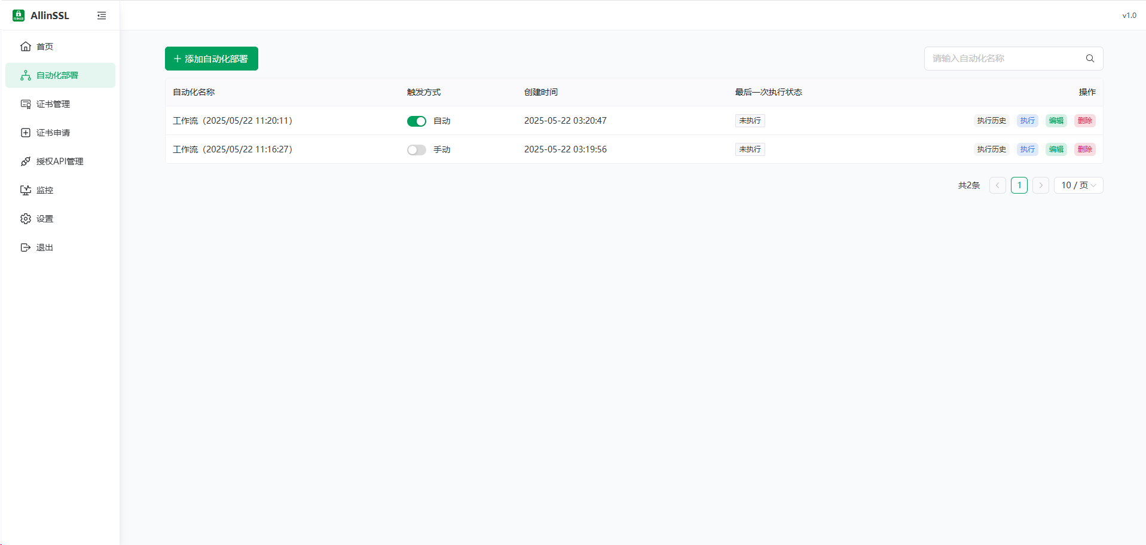Click the authorization API management plug icon
The width and height of the screenshot is (1146, 545).
tap(26, 161)
